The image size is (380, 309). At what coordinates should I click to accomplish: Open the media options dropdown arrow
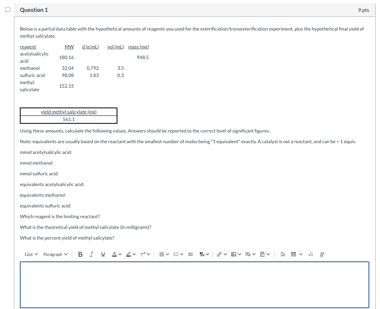(x=254, y=254)
